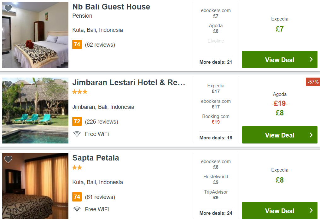
Task: Expand More deals: 16 for Jimbaran Lestari
Action: coord(216,138)
